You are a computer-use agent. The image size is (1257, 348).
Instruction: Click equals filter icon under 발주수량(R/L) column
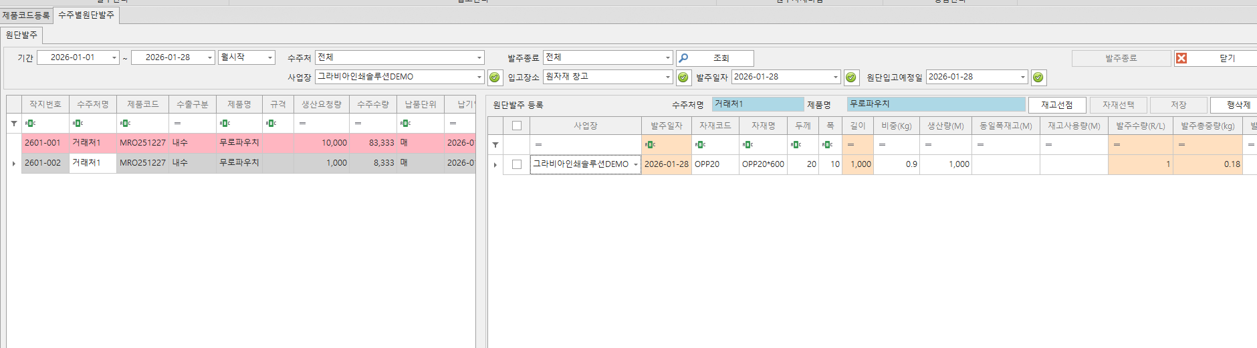1117,144
